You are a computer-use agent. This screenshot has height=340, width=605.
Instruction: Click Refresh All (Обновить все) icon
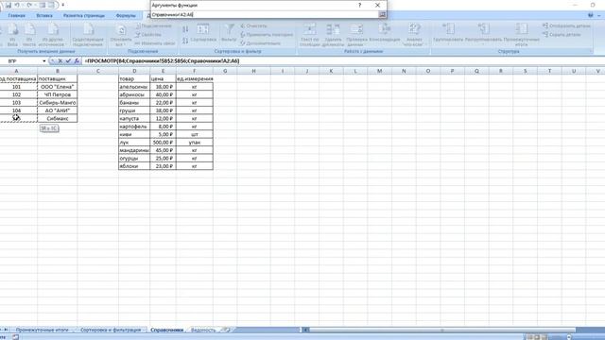click(121, 35)
